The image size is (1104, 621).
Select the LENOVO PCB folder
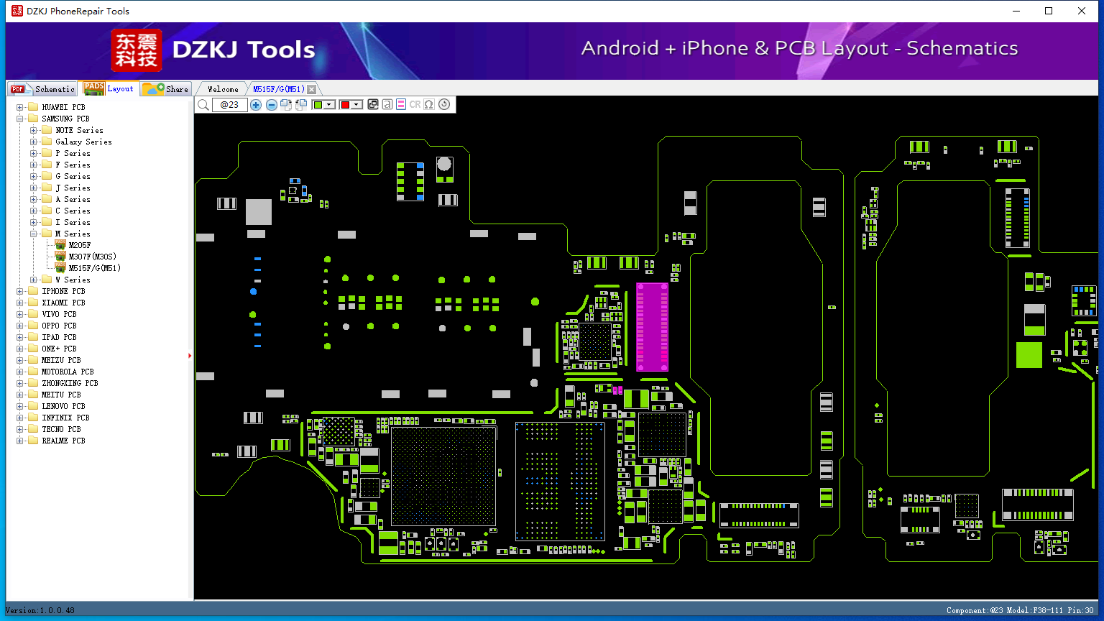click(63, 406)
